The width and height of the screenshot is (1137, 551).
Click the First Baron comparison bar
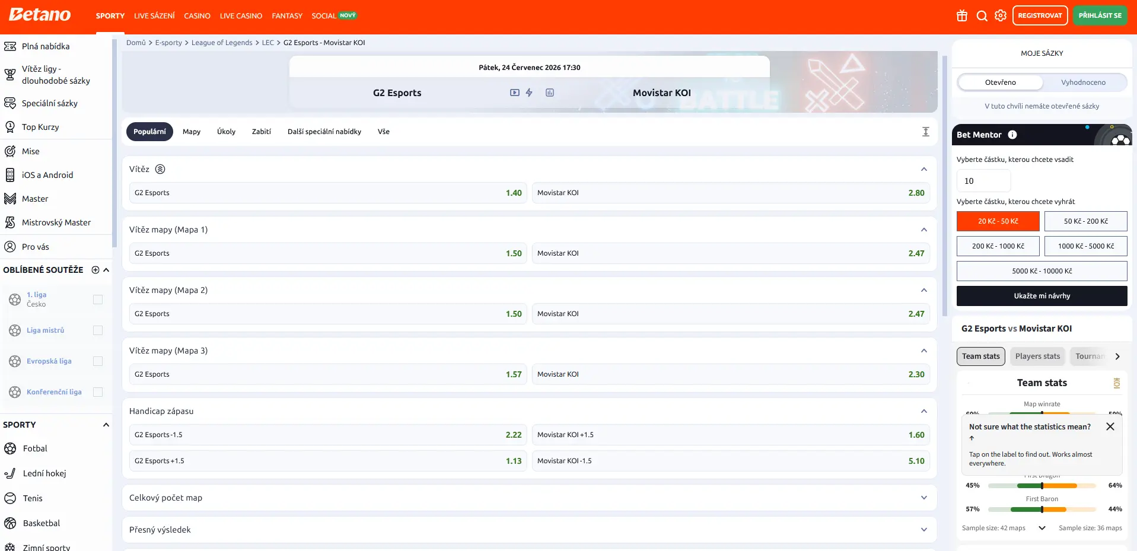click(1042, 509)
